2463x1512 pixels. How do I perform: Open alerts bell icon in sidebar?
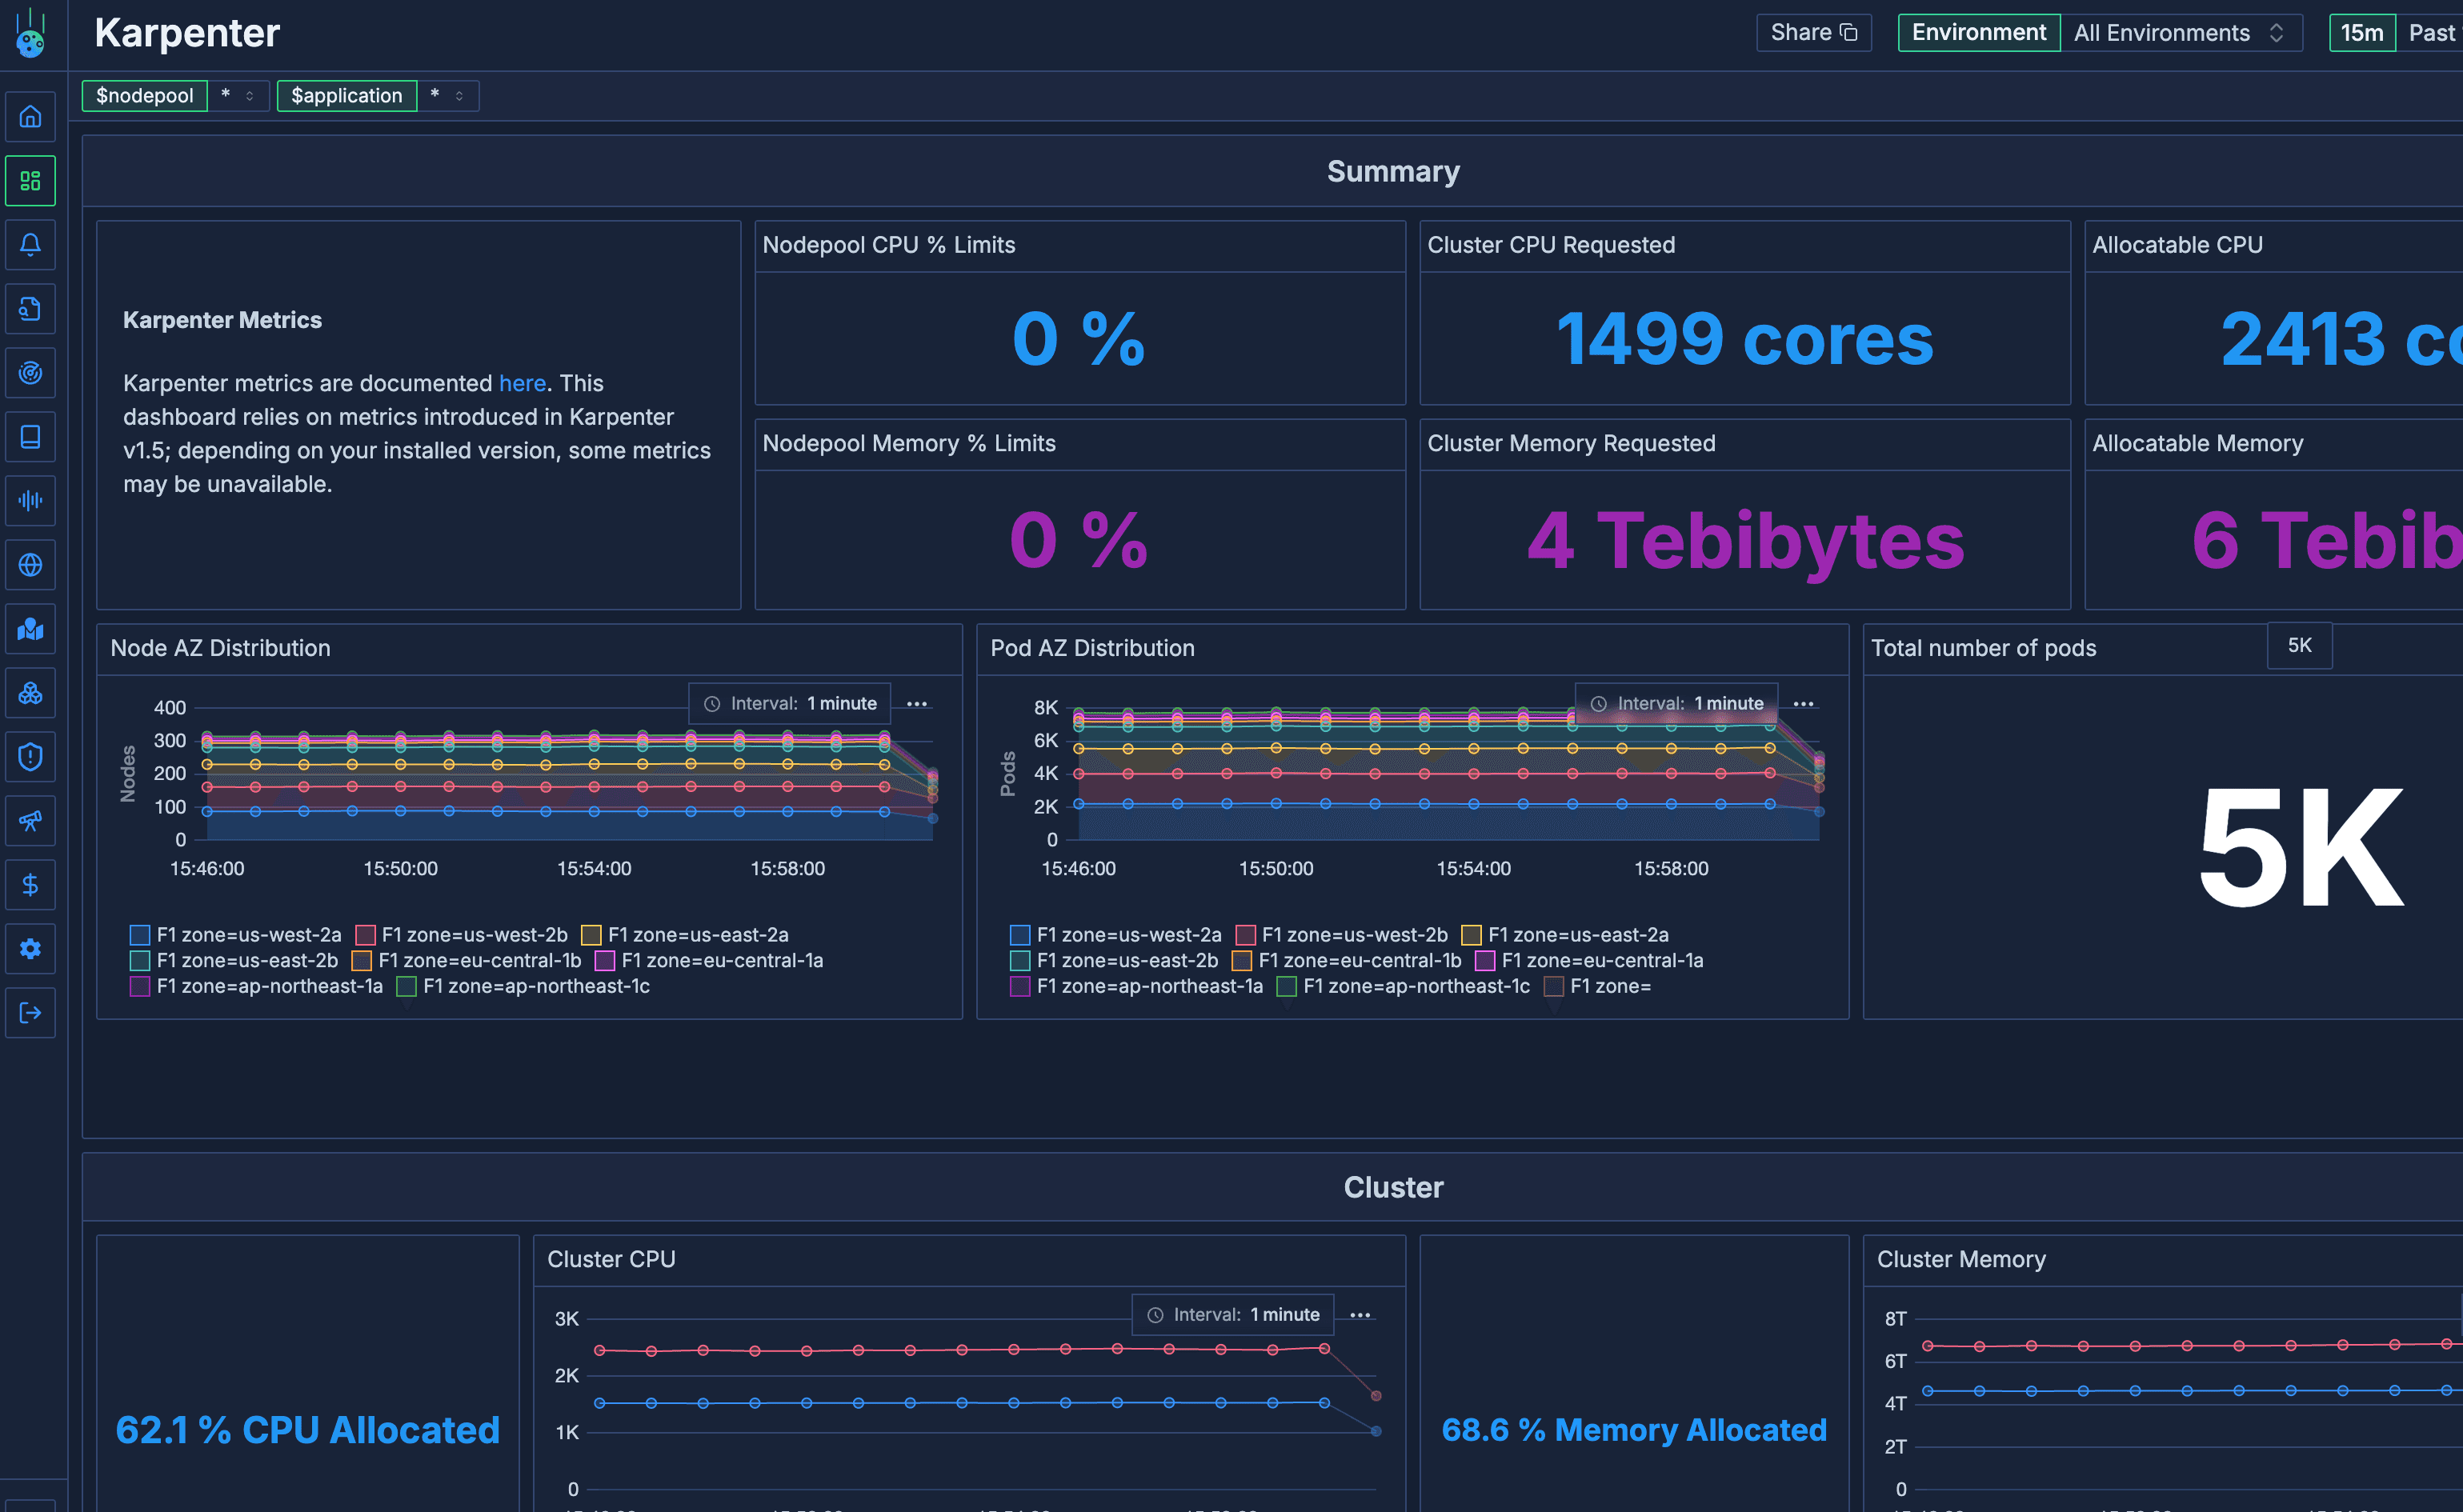point(30,245)
